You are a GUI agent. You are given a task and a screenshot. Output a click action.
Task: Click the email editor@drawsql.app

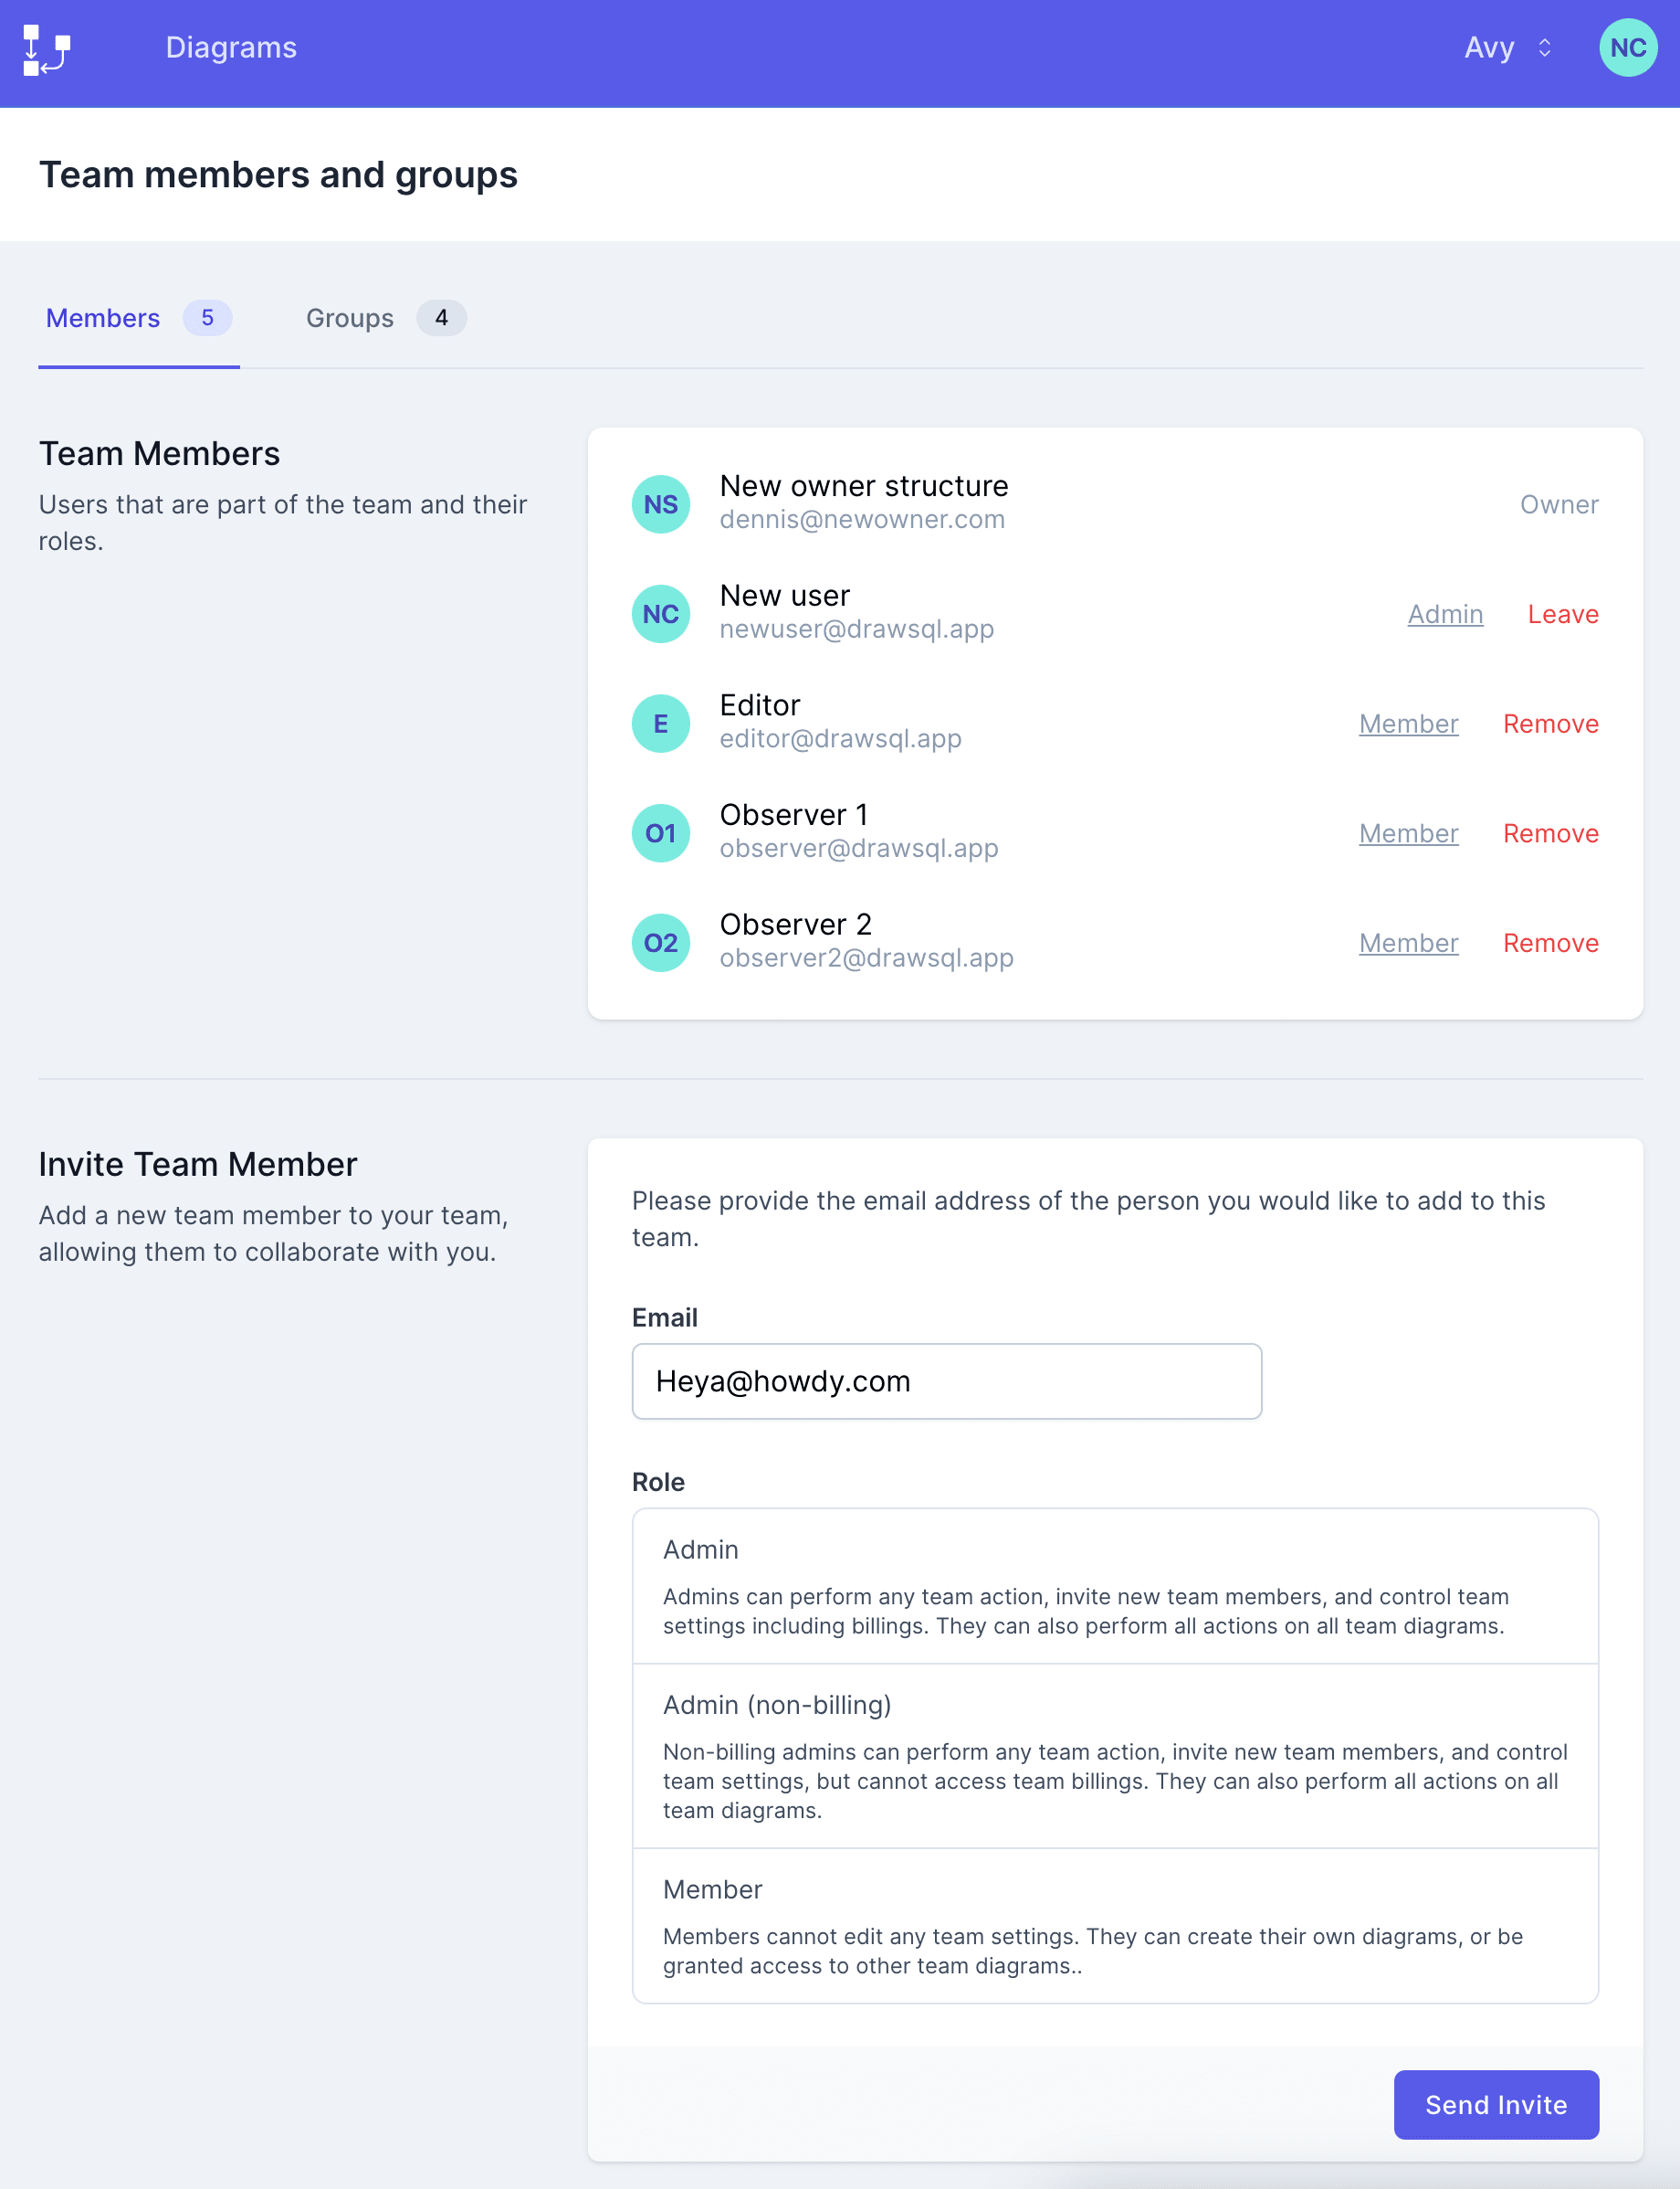tap(841, 739)
